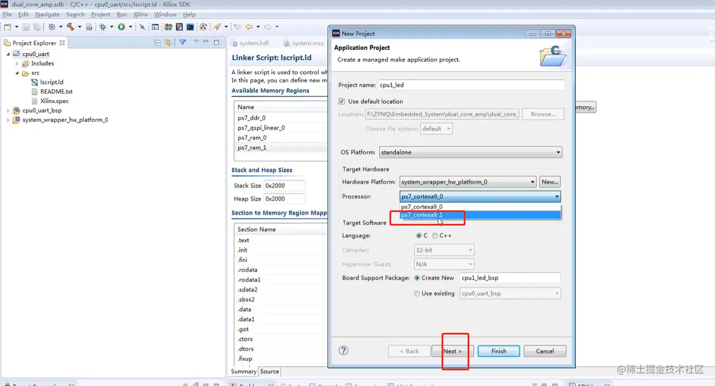Switch to the system.mss editor tab

(x=303, y=43)
